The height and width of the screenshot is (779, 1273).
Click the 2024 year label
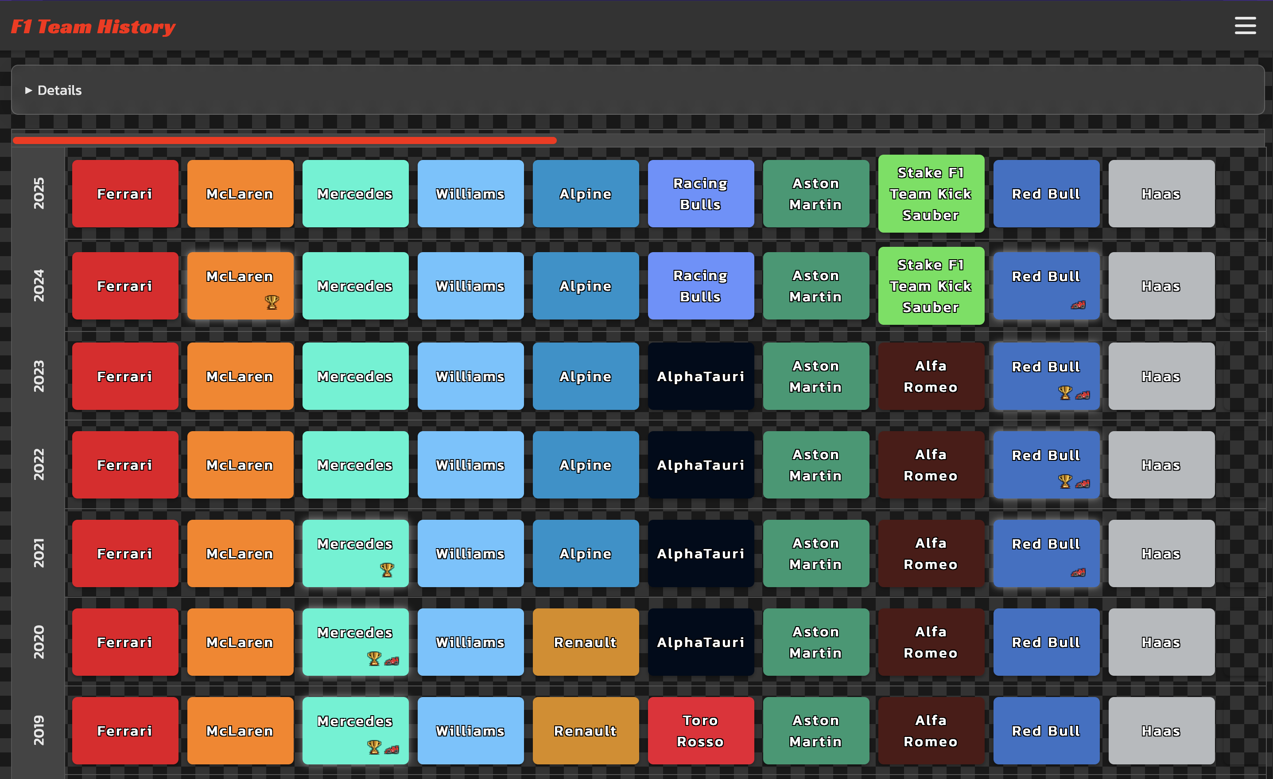point(39,285)
